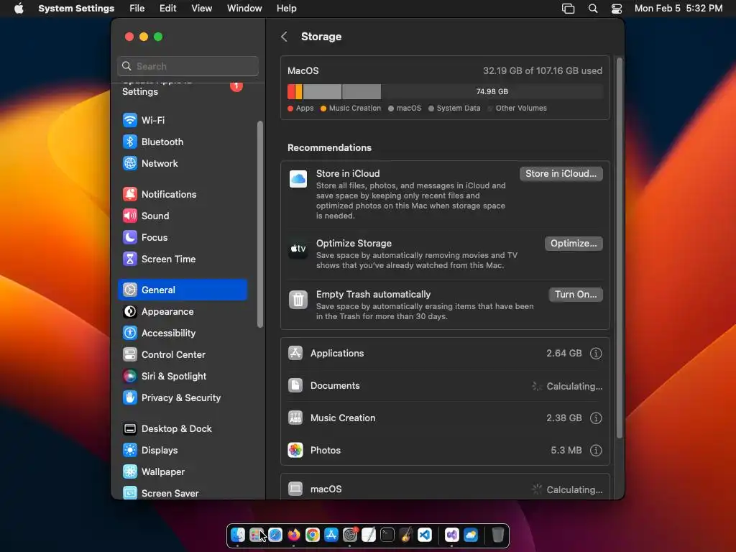Open App Store from the Dock
Image resolution: width=736 pixels, height=552 pixels.
coord(331,535)
